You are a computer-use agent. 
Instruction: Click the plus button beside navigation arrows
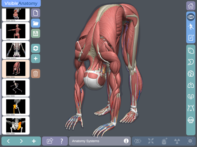point(34,141)
